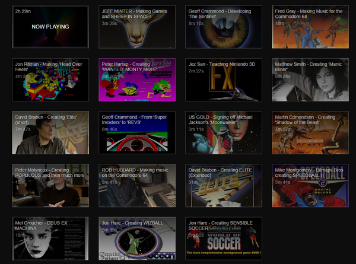Screen dimensions: 356x264
Task: Play Jon Hare Creating Wizball clip
Action: point(137,238)
